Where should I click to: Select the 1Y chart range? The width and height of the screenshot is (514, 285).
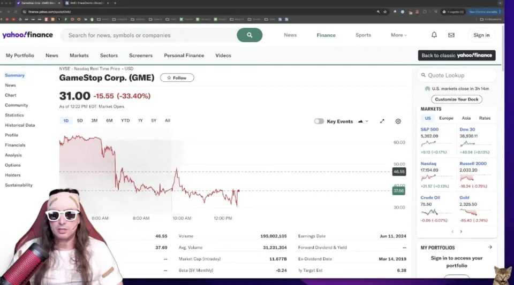click(x=140, y=120)
